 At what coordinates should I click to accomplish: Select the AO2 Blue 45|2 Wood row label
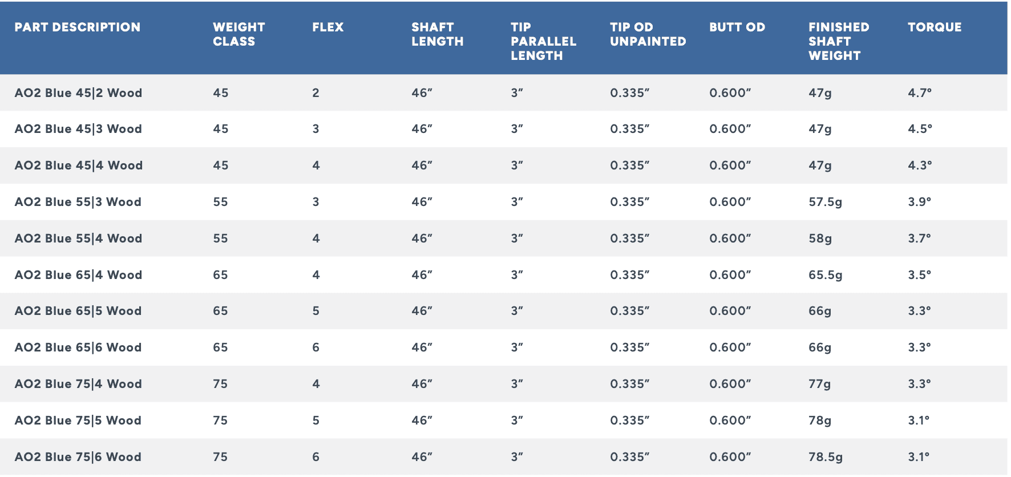[78, 93]
